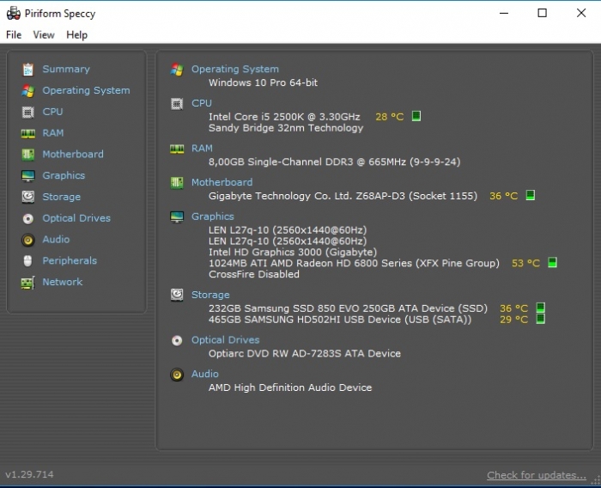Viewport: 601px width, 488px height.
Task: Open the Help menu
Action: click(76, 35)
